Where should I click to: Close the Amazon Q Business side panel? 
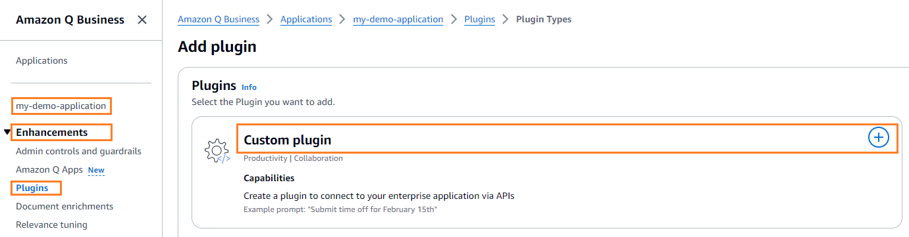[142, 20]
